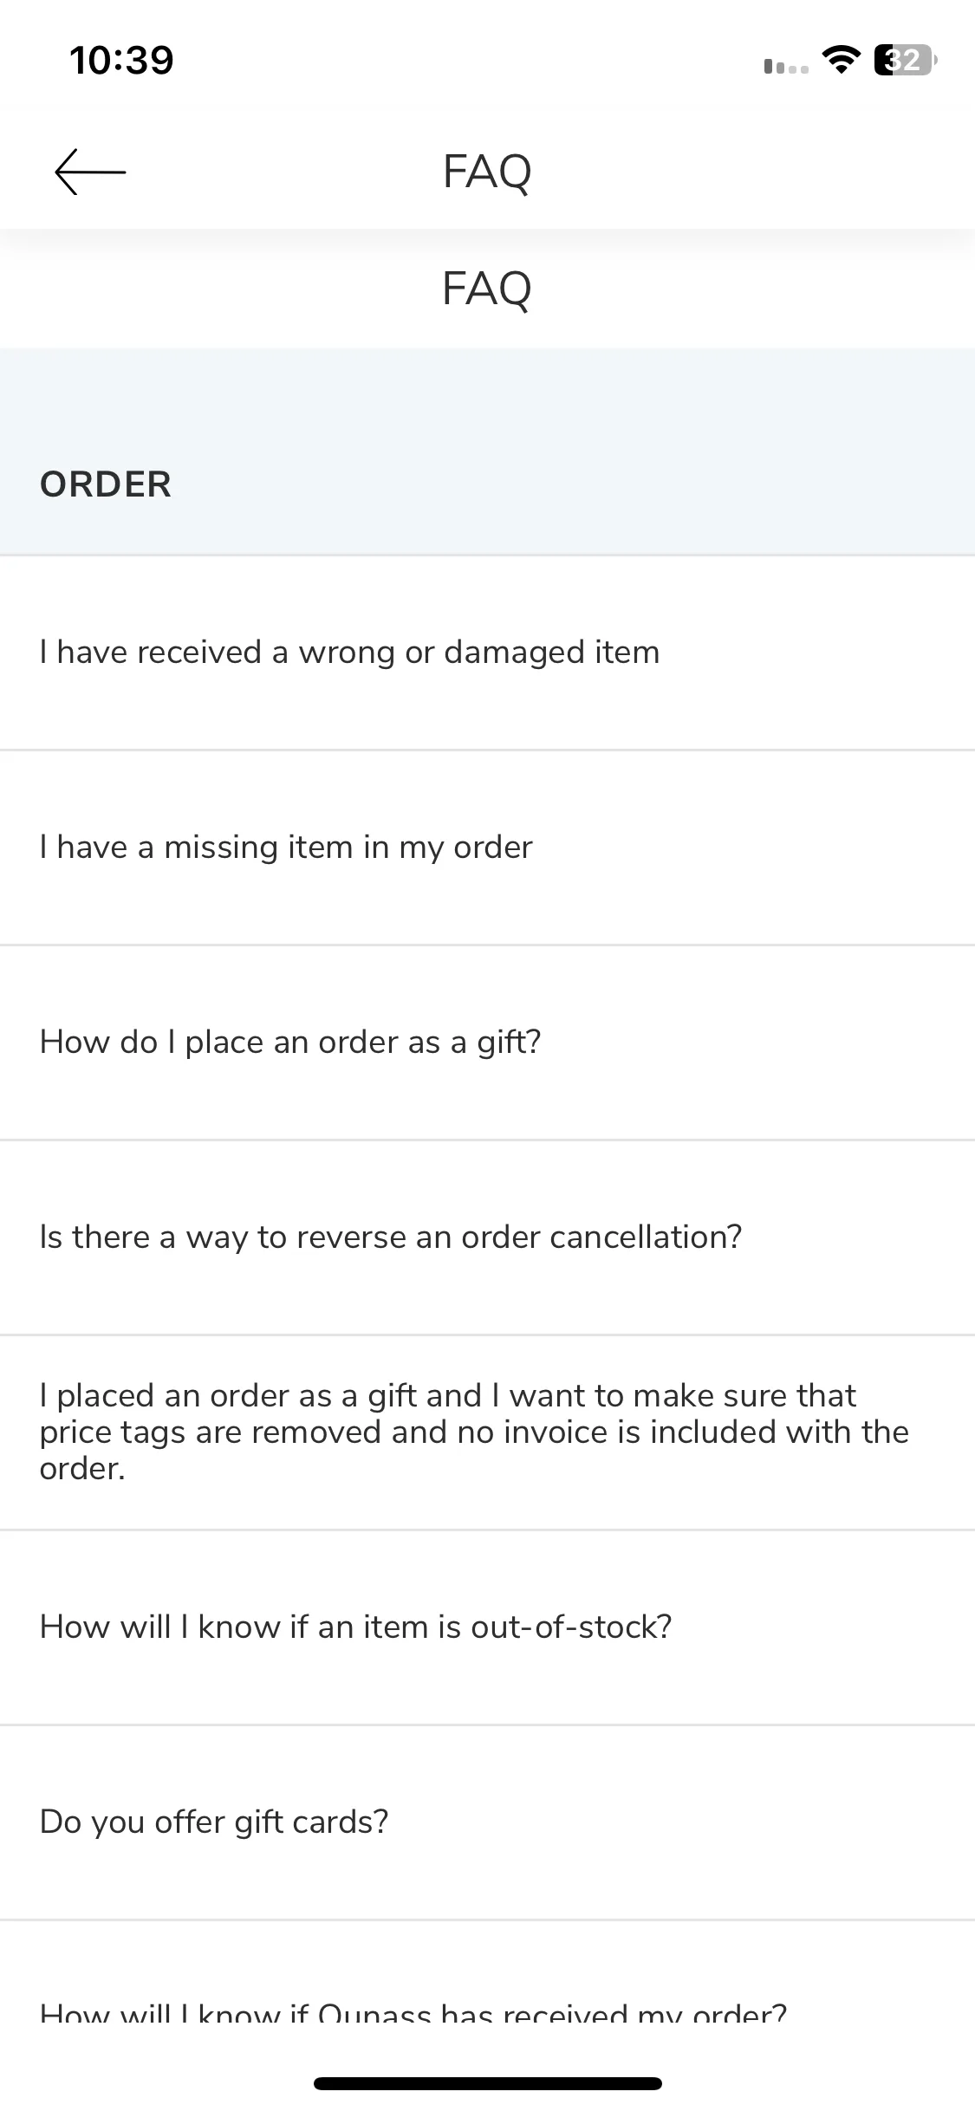Tap the 10:39 clock in status bar
The width and height of the screenshot is (975, 2111).
click(121, 61)
